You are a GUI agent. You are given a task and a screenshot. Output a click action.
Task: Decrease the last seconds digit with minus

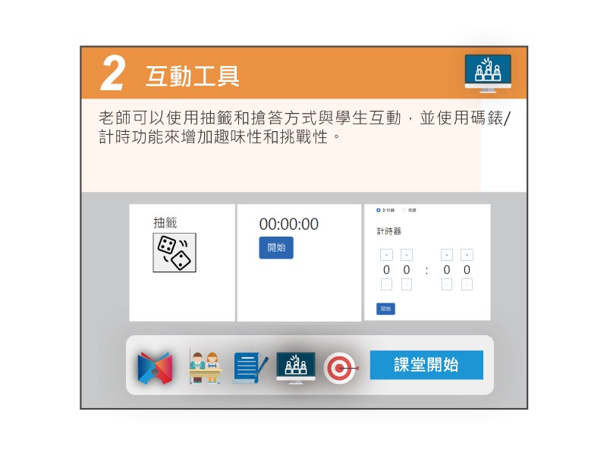coord(467,284)
